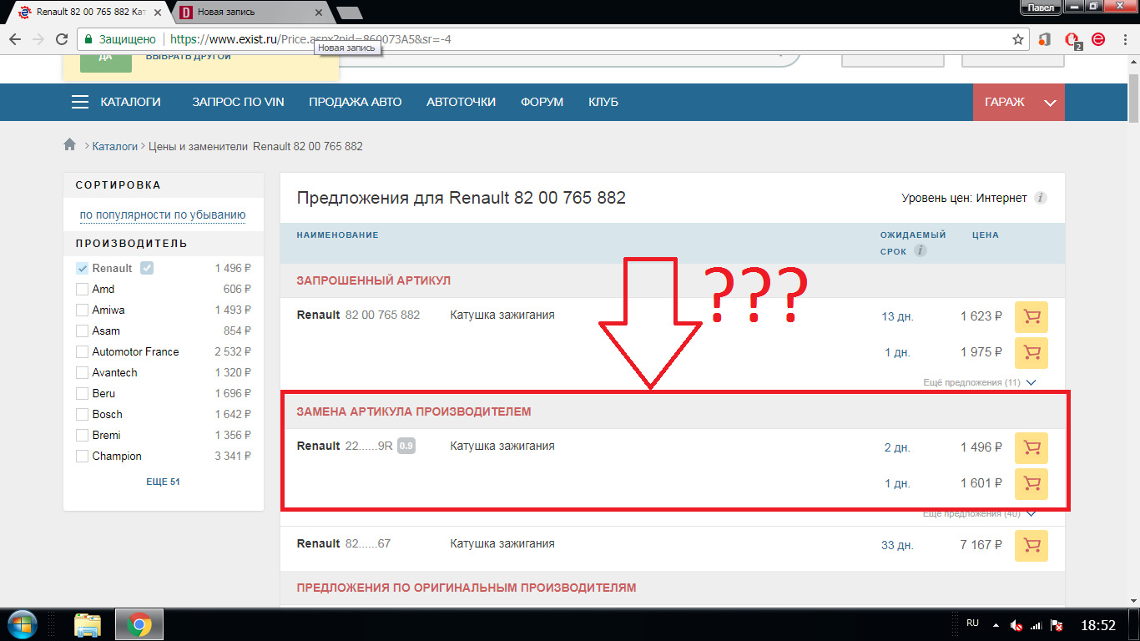Add 7 167 ₽ Renault offer to cart

tap(1032, 546)
